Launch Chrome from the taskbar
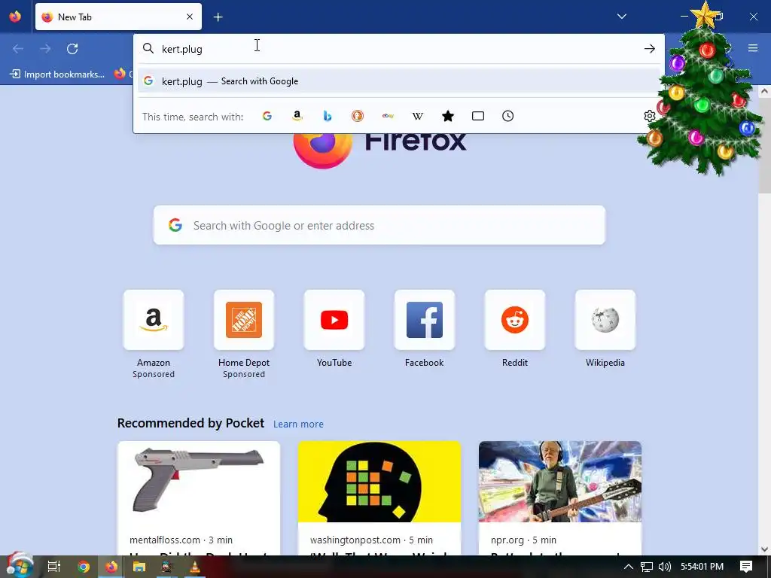 click(84, 567)
